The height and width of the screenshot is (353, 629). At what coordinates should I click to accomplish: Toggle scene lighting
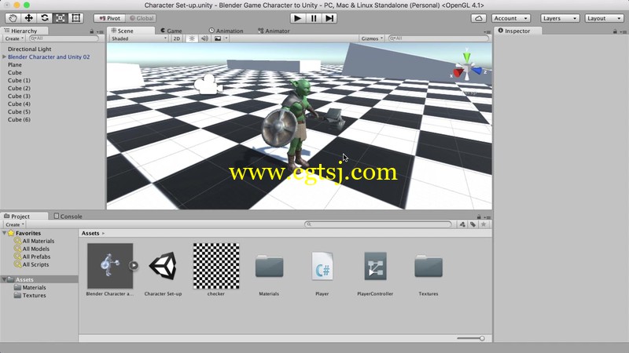click(192, 38)
